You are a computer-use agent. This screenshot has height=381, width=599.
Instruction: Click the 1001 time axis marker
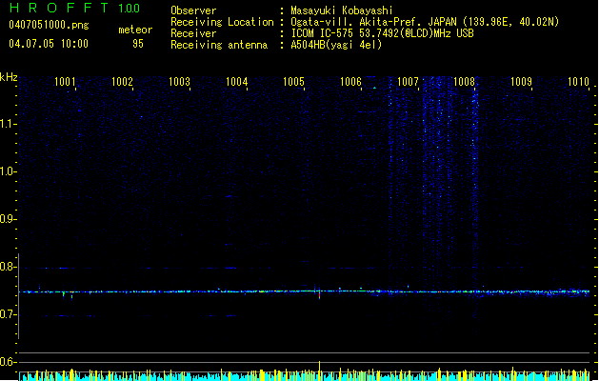[65, 81]
